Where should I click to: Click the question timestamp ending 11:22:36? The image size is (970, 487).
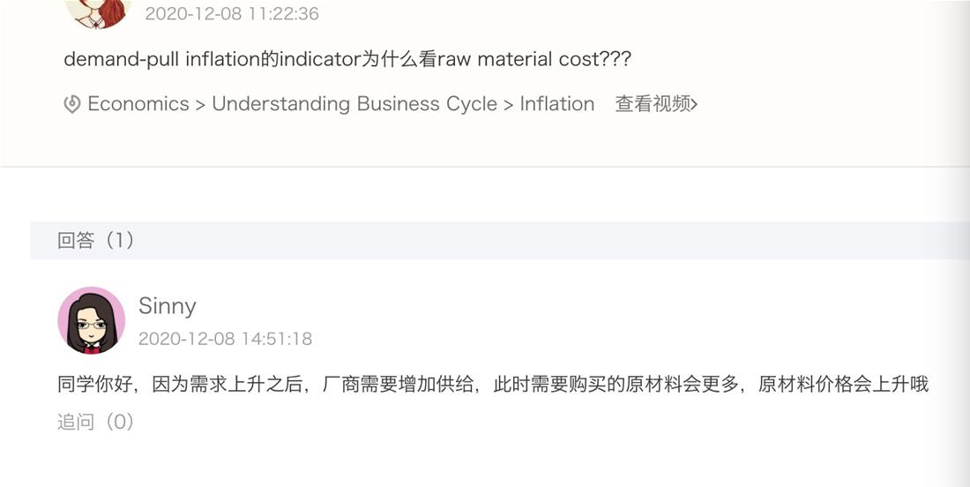coord(232,13)
